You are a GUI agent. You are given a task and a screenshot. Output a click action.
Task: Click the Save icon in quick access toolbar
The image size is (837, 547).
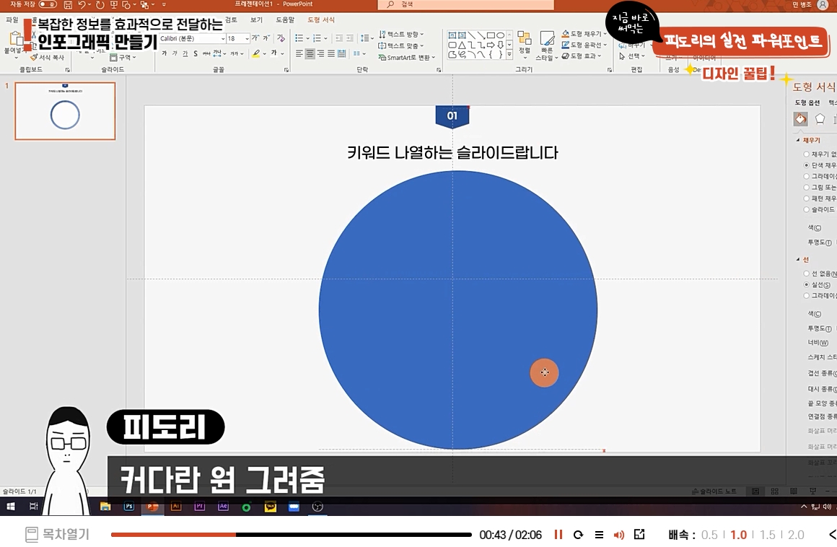(68, 5)
